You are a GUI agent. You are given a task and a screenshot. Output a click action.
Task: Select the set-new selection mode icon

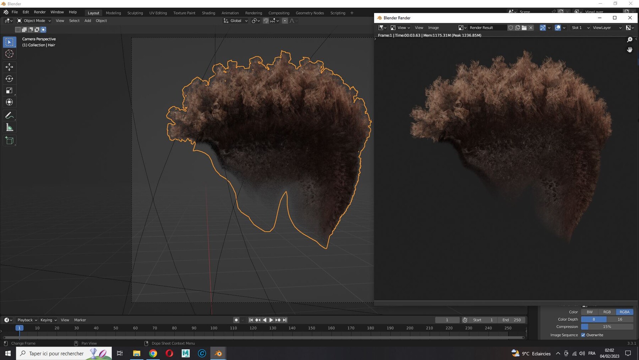[x=18, y=29]
